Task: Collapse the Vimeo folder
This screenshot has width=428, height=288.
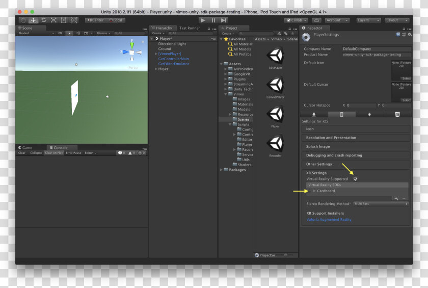Action: click(x=225, y=94)
